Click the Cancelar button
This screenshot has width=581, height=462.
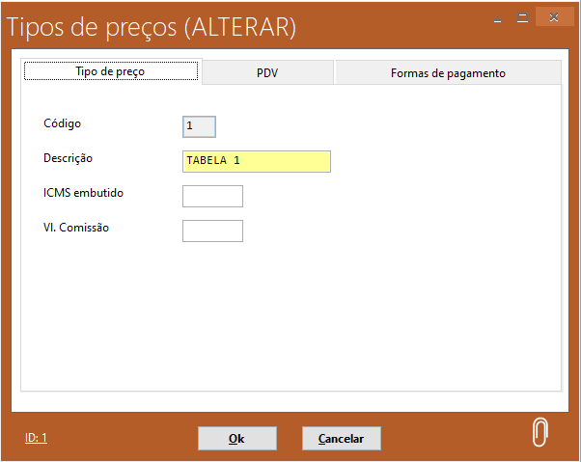(x=341, y=439)
